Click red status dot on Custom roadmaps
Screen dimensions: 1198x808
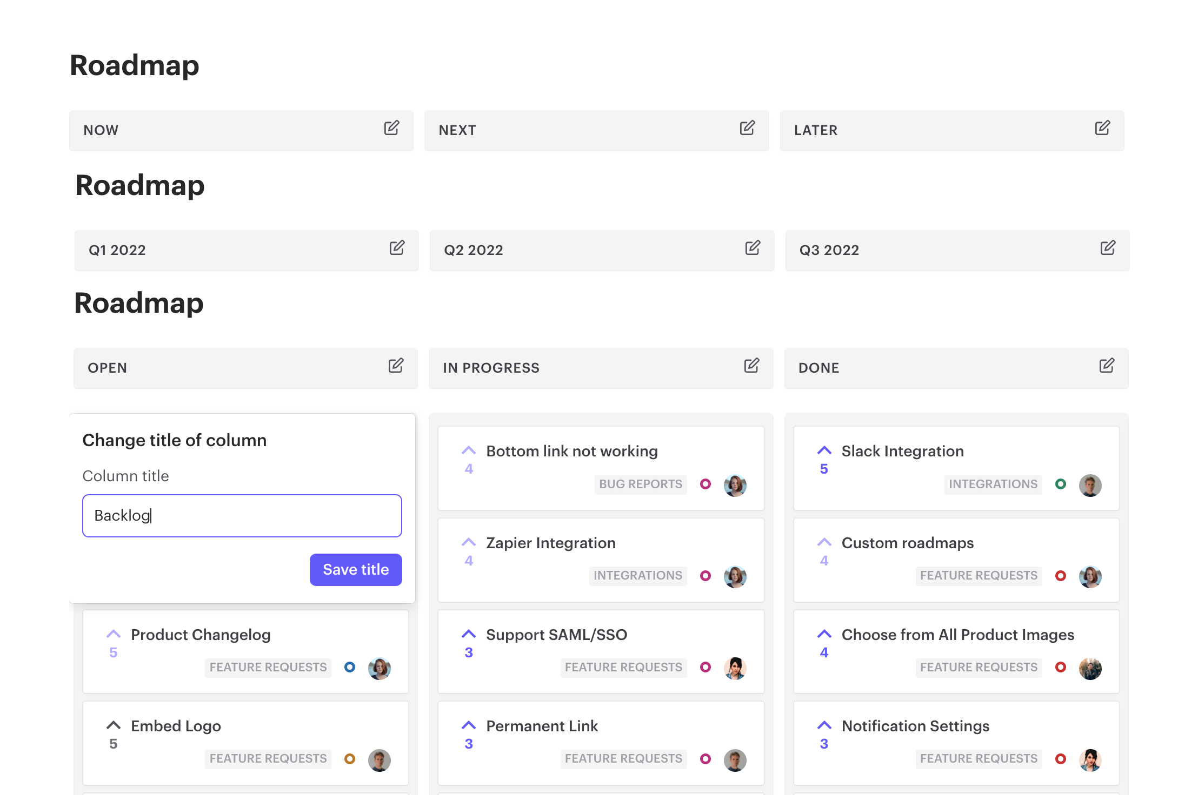click(1061, 576)
